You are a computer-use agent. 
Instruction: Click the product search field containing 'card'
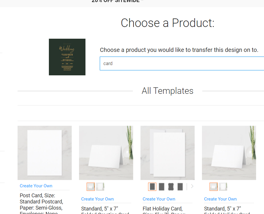point(182,63)
